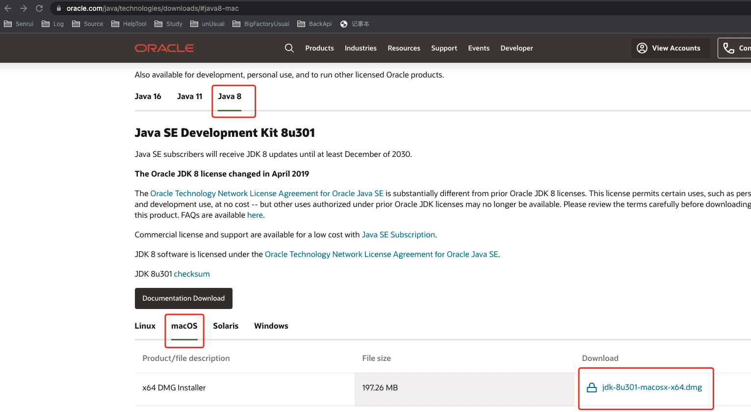Open the Resources menu
The image size is (751, 412).
[x=404, y=48]
